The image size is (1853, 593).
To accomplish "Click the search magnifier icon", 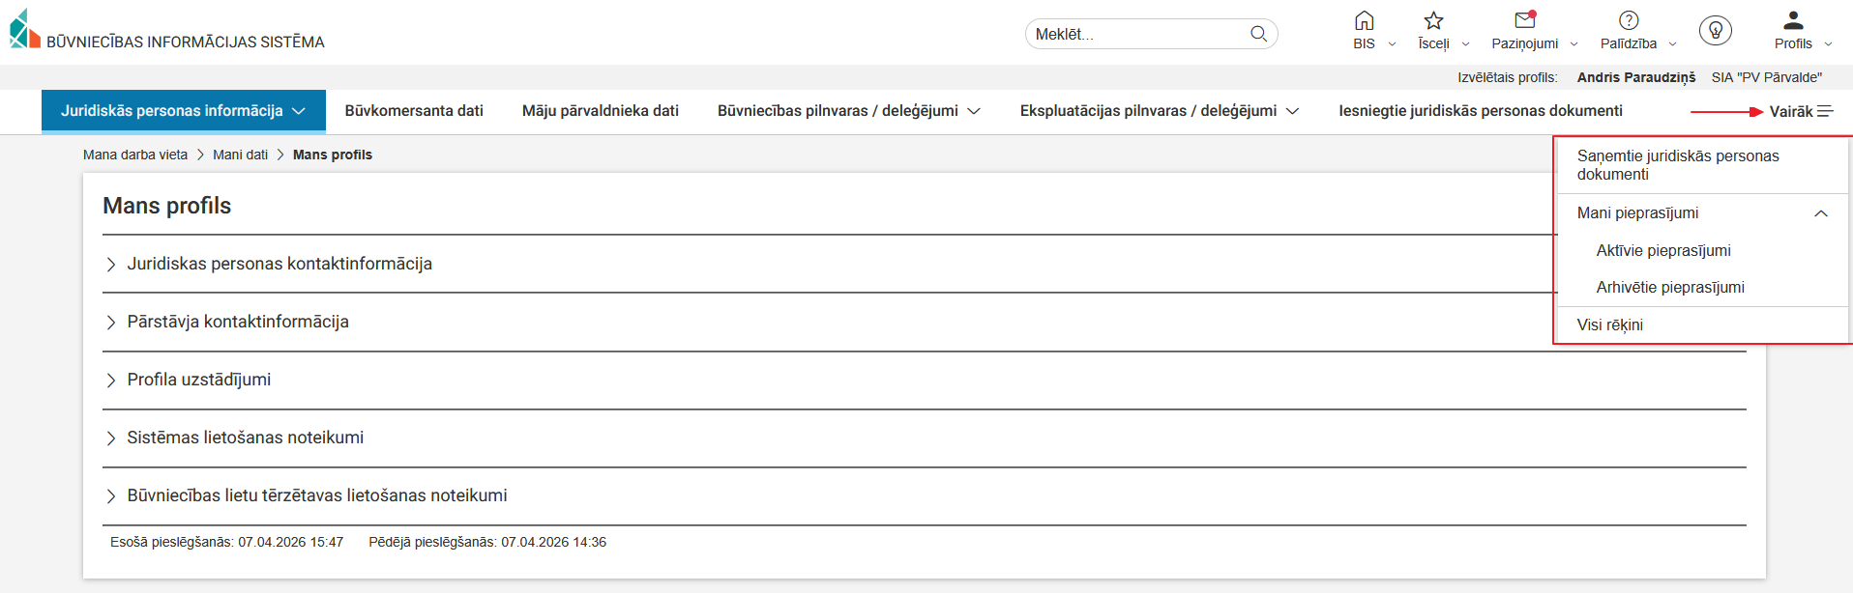I will (1258, 34).
